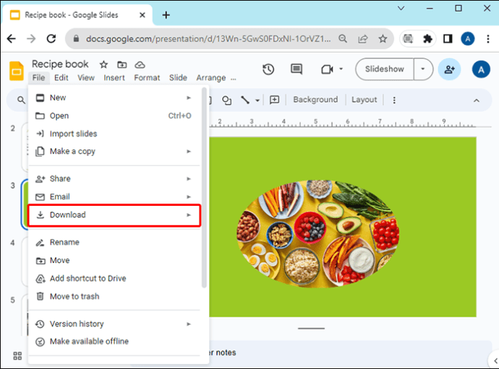
Task: Click the search menus magnifier icon
Action: (x=21, y=100)
